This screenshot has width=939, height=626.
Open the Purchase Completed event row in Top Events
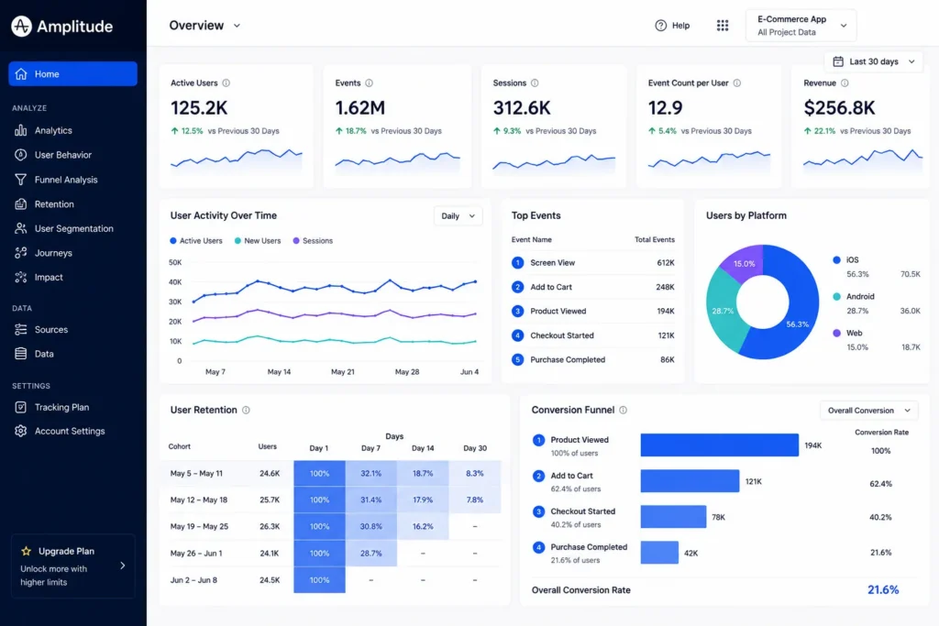[593, 359]
